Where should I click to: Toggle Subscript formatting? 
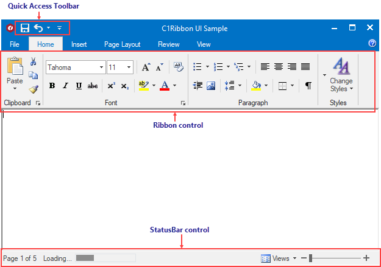[125, 86]
